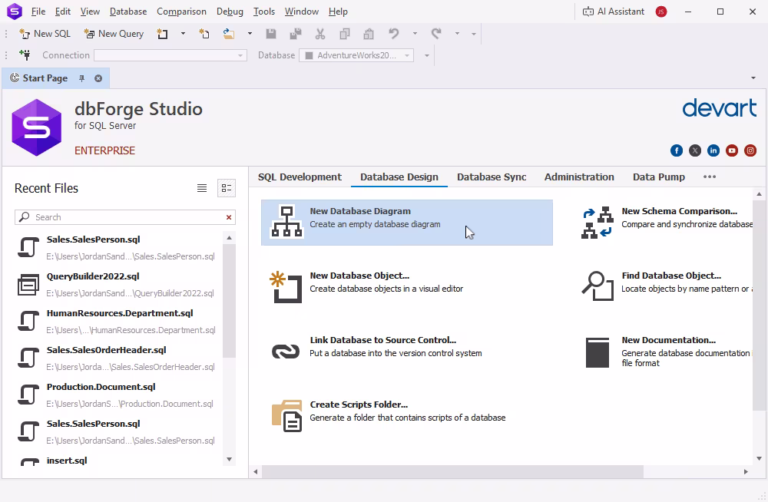This screenshot has width=768, height=502.
Task: Open the Comparison menu
Action: 181,12
